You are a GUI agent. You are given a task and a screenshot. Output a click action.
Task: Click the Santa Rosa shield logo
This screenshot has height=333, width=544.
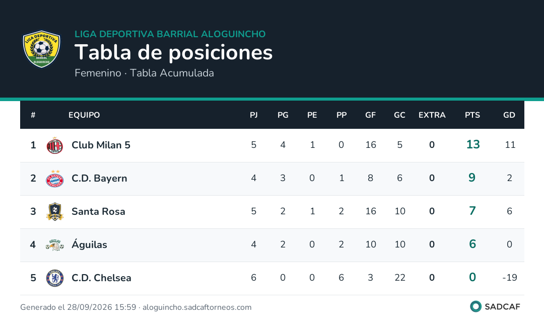point(55,212)
